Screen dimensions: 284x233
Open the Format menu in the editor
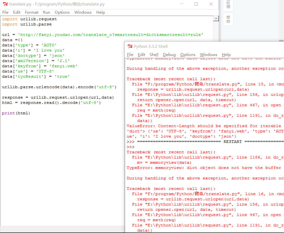click(x=32, y=12)
